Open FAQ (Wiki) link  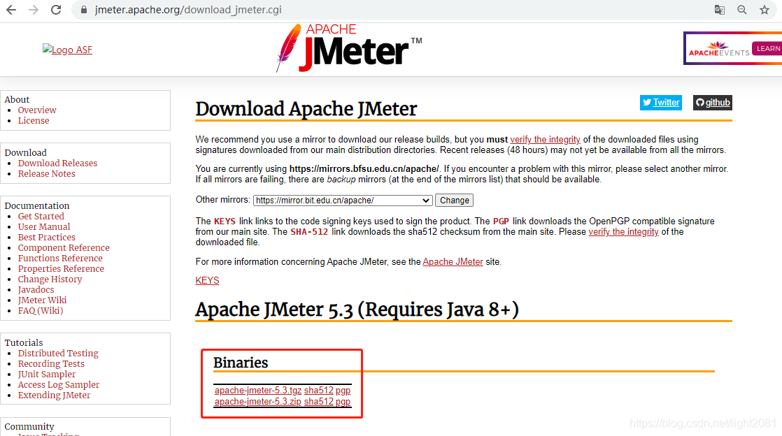pyautogui.click(x=41, y=310)
